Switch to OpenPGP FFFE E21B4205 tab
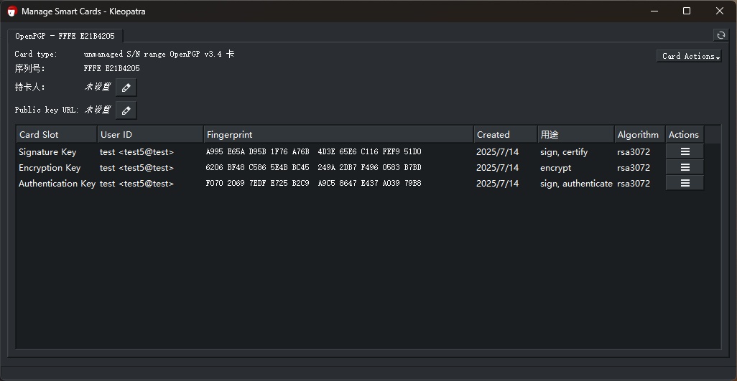This screenshot has width=737, height=381. [x=65, y=36]
